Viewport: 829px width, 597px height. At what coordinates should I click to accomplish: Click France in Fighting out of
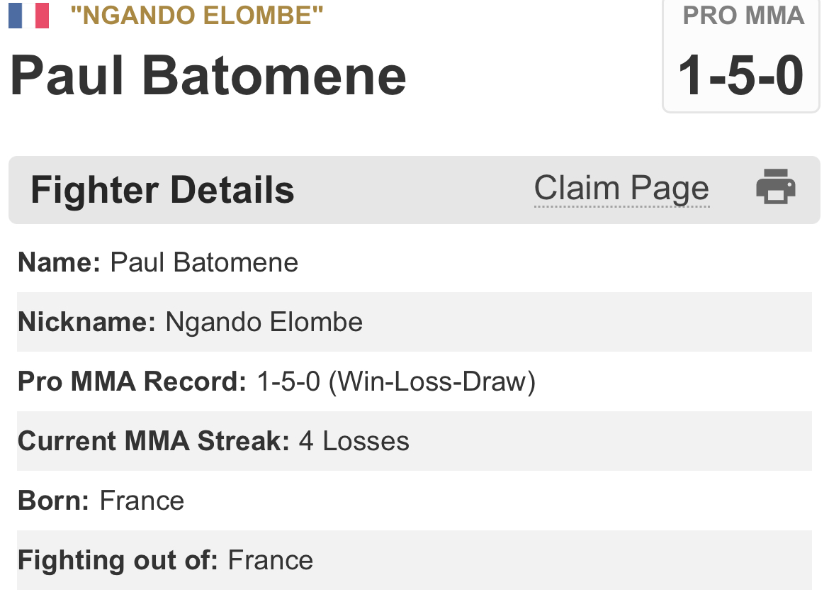[x=271, y=561]
